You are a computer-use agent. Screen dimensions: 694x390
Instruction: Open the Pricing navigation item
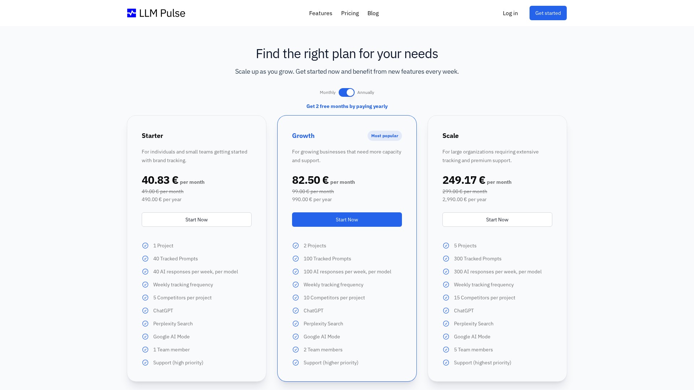click(350, 13)
